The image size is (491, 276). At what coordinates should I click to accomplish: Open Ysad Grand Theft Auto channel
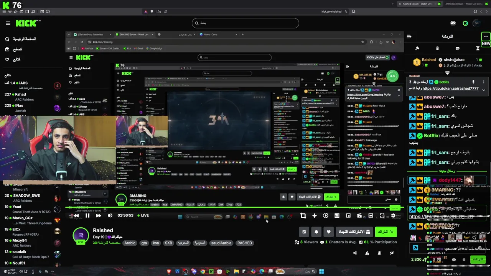[32, 209]
